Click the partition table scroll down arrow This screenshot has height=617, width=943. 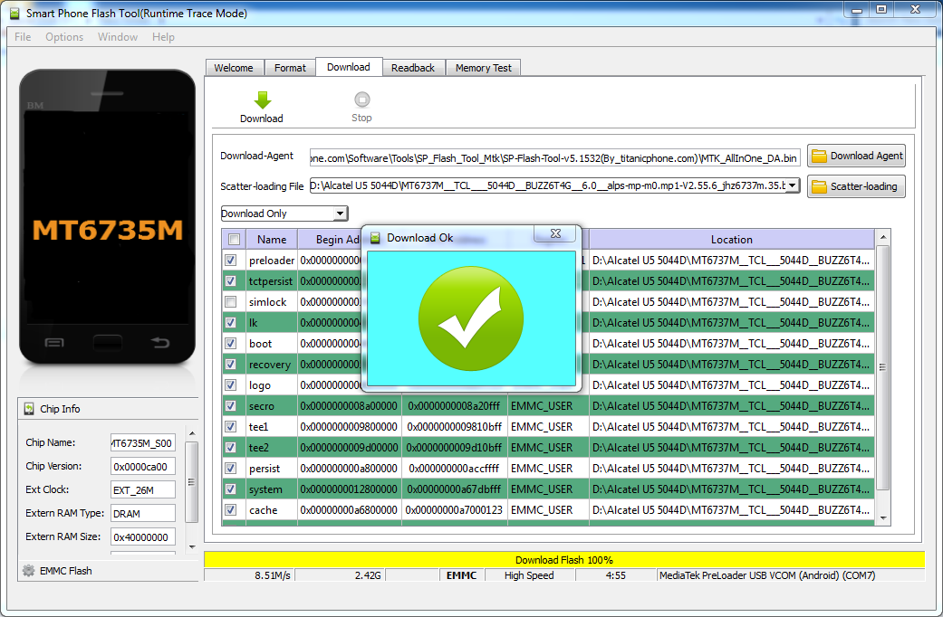(883, 517)
